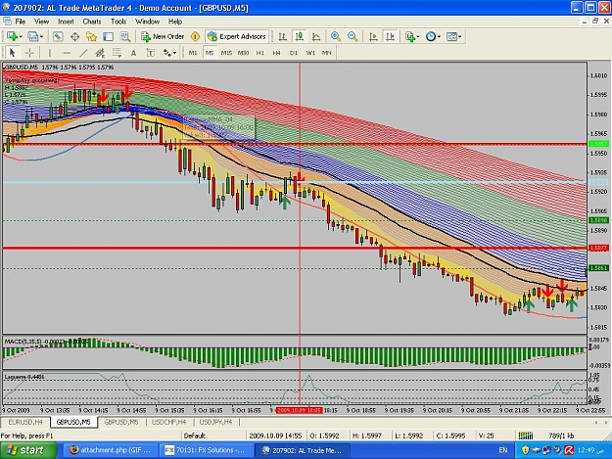The width and height of the screenshot is (612, 459).
Task: Open the Terminal panel icon
Action: coord(108,36)
